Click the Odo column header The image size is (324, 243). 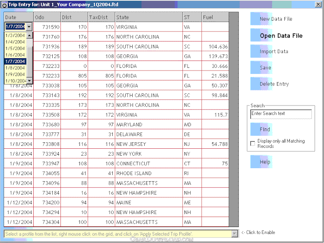click(x=46, y=17)
